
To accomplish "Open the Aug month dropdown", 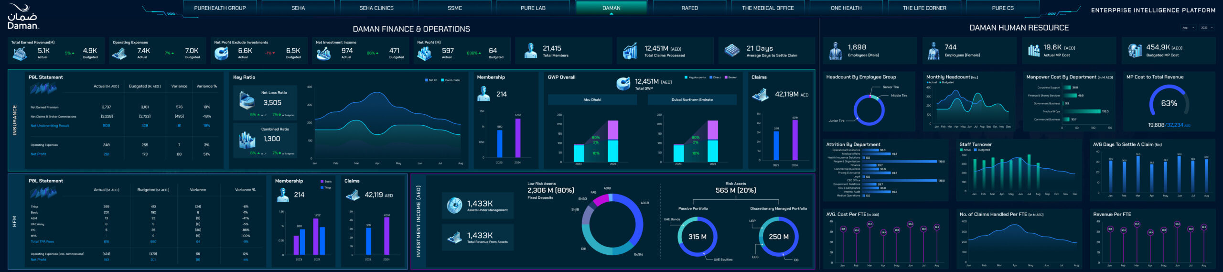I will point(1188,28).
